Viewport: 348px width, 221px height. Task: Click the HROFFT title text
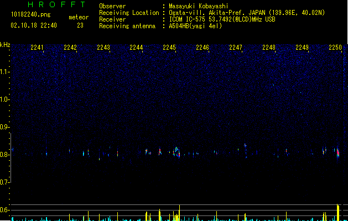pyautogui.click(x=56, y=4)
